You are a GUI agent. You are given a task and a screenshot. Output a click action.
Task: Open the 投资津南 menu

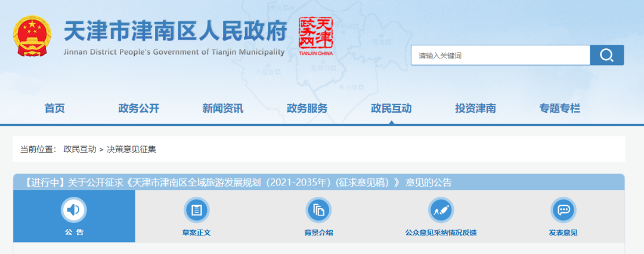(475, 109)
